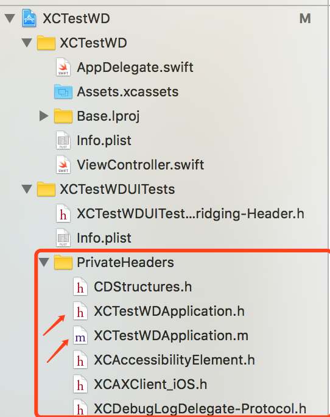The image size is (330, 417).
Task: Click the M modified status badge
Action: click(305, 19)
